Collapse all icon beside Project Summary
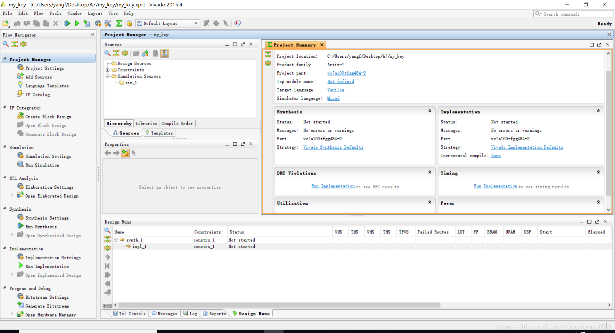Image resolution: width=615 pixels, height=333 pixels. click(268, 54)
